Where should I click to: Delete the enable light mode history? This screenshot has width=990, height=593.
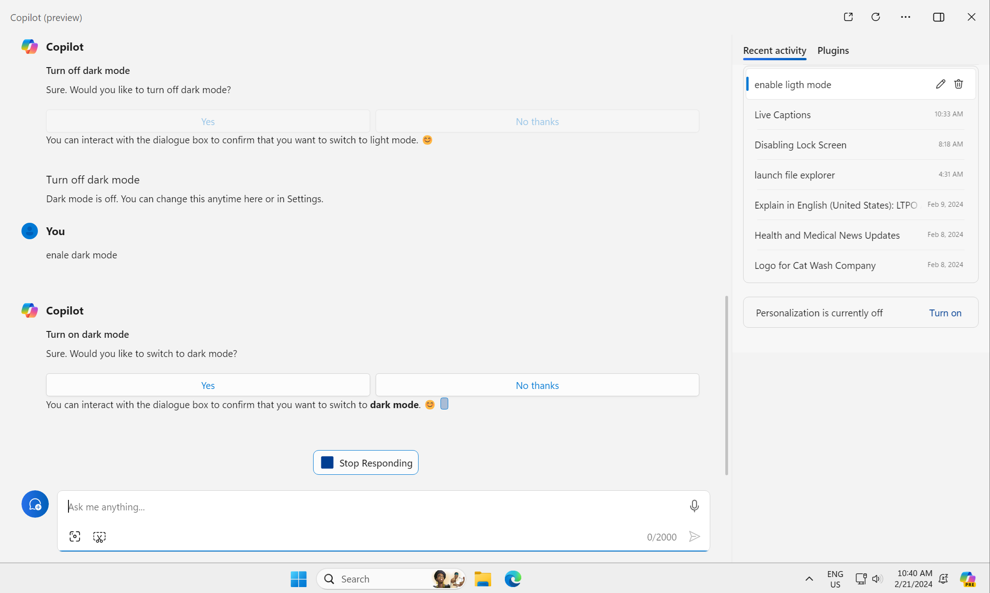pyautogui.click(x=958, y=84)
